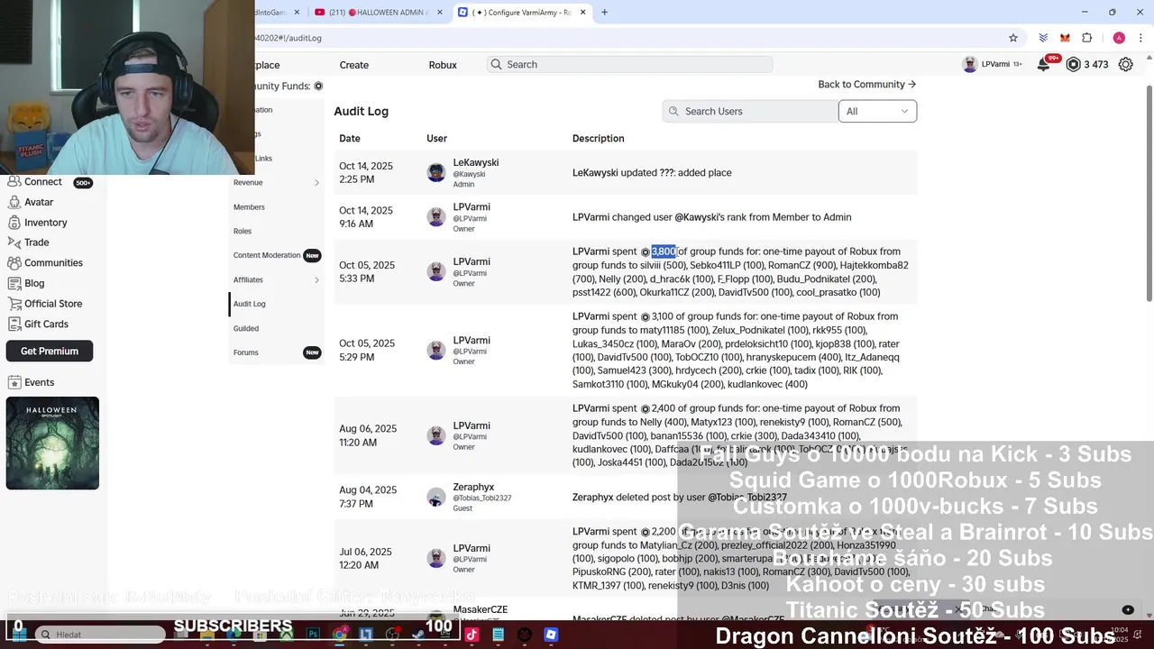Open the Robux balance icon showing 3 473
The width and height of the screenshot is (1154, 649).
1073,64
